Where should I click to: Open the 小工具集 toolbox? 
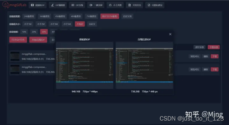coord(115,5)
